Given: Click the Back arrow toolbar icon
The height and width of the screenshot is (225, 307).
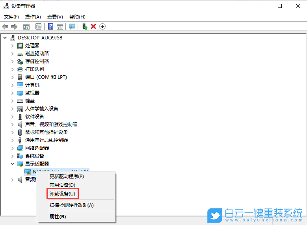Looking at the screenshot, I should point(5,26).
